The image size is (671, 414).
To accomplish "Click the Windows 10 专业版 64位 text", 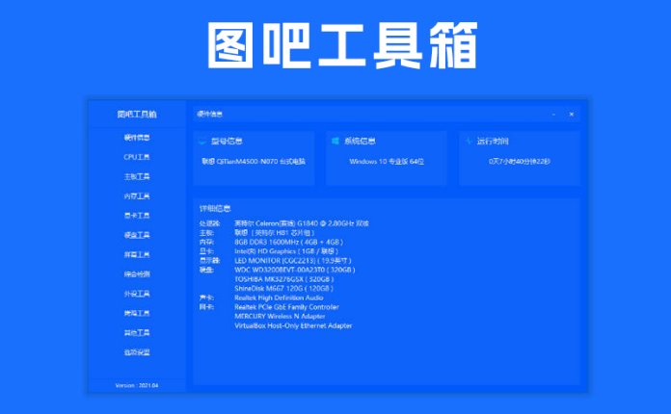I will click(387, 162).
